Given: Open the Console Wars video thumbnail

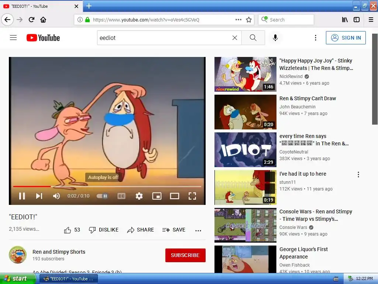Looking at the screenshot, I should 245,225.
